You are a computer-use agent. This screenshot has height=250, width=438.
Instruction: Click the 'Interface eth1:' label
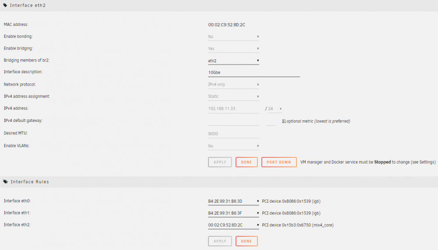point(17,213)
